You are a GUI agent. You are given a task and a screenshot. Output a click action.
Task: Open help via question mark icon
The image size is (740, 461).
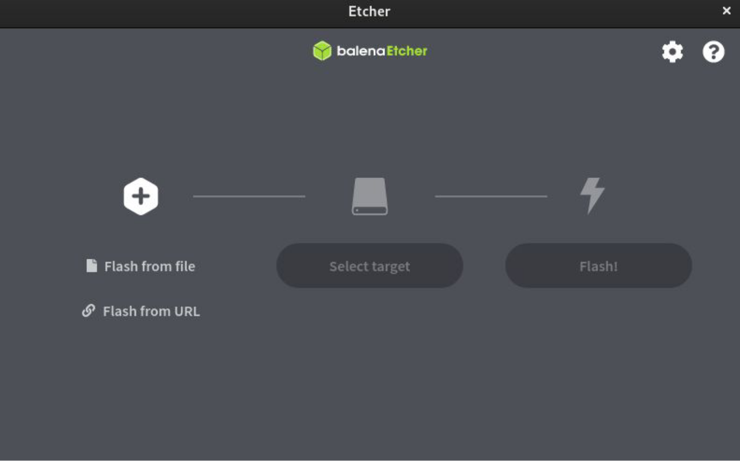click(714, 52)
